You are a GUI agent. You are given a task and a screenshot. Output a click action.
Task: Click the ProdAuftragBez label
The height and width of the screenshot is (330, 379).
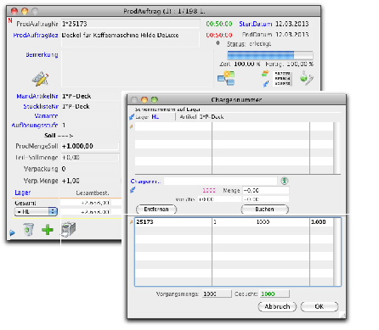click(x=36, y=35)
